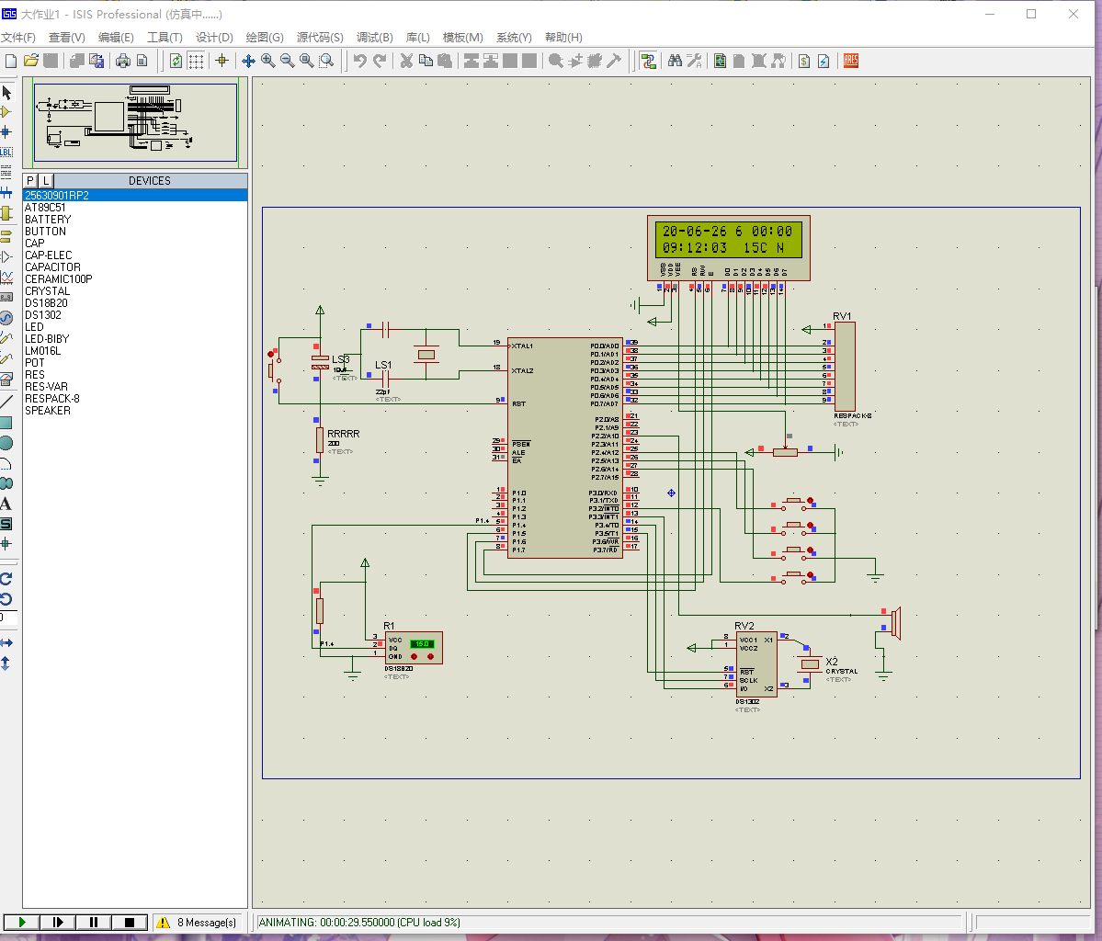Select DS18B20 in the devices list

46,303
